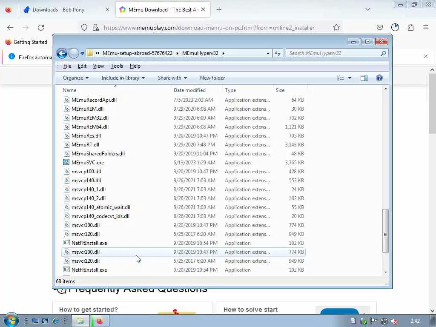The height and width of the screenshot is (327, 436).
Task: Open the File menu
Action: [x=67, y=66]
